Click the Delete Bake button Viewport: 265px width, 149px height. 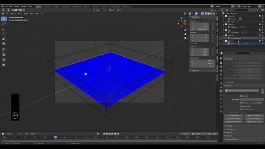(234, 115)
